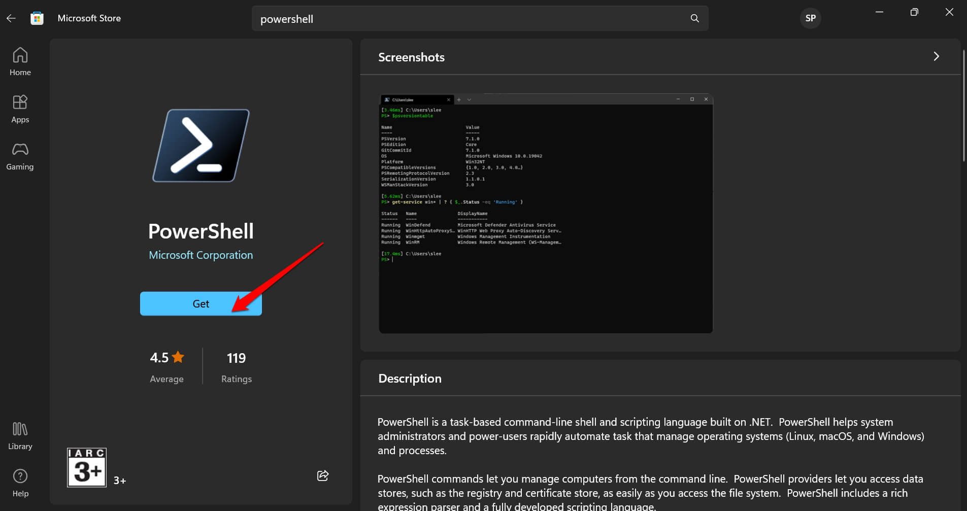Viewport: 967px width, 511px height.
Task: Click the Get button for PowerShell
Action: (x=201, y=303)
